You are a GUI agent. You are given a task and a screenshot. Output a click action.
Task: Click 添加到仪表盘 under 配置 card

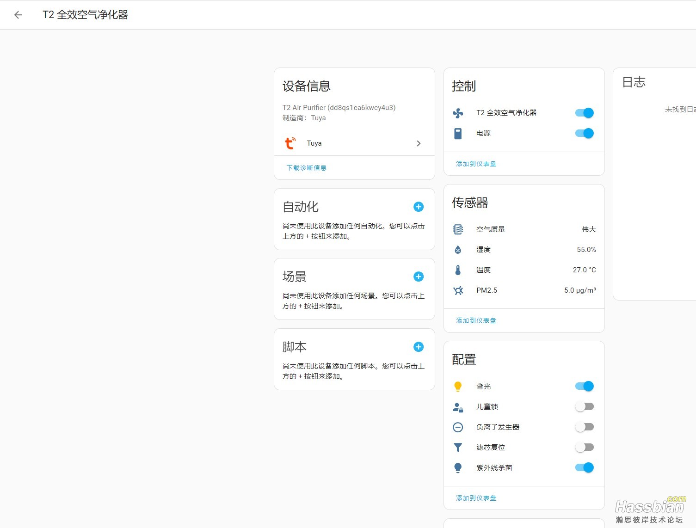tap(476, 498)
